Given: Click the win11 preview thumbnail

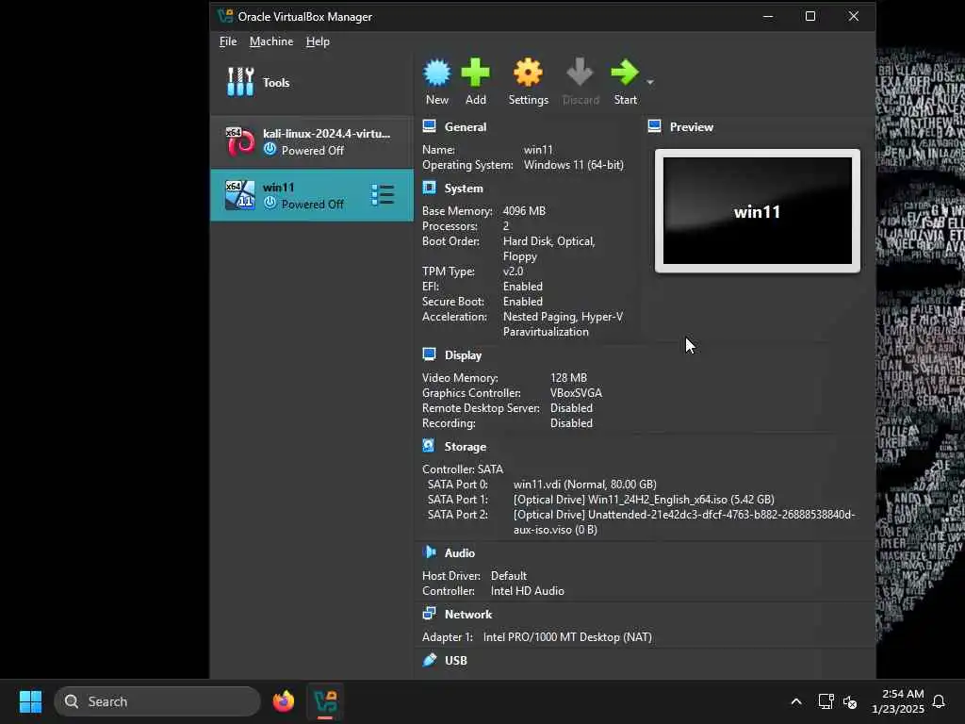Looking at the screenshot, I should pos(758,210).
